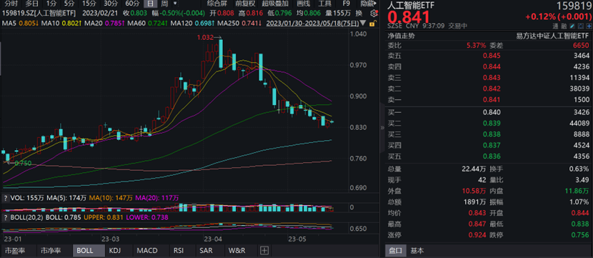
Task: Open the period dropdown arrow after 周
Action: pyautogui.click(x=175, y=4)
